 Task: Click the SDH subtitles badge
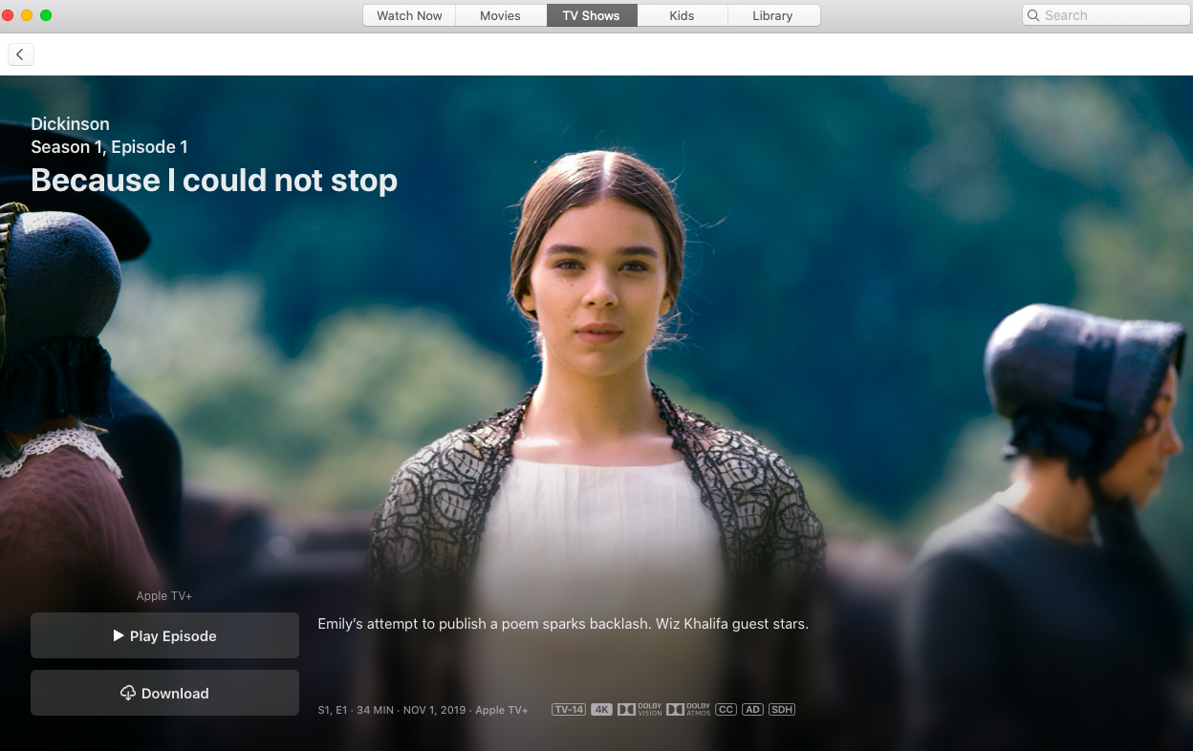(782, 709)
